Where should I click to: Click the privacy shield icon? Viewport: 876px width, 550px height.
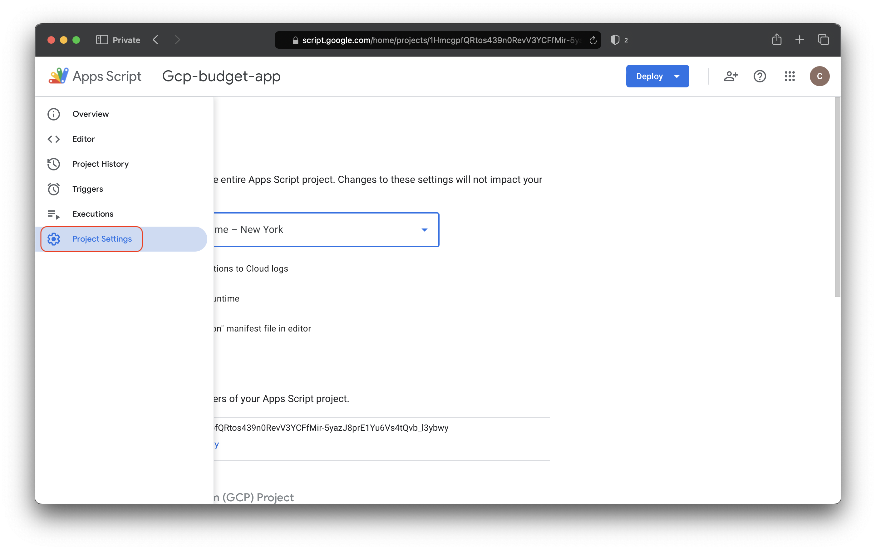[615, 40]
